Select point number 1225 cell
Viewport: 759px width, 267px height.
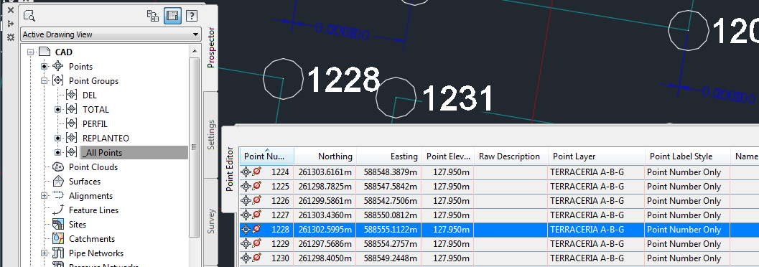tap(280, 186)
